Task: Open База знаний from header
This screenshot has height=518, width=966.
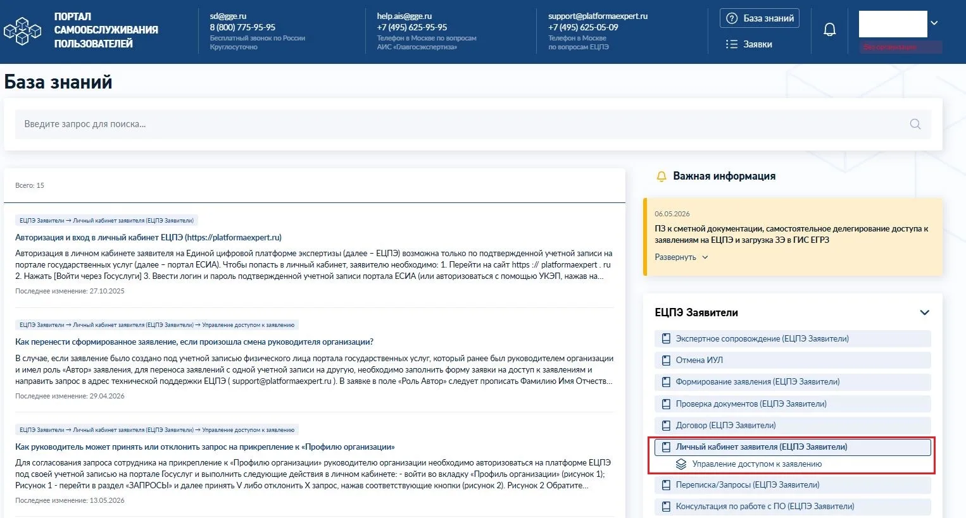Action: (x=760, y=18)
